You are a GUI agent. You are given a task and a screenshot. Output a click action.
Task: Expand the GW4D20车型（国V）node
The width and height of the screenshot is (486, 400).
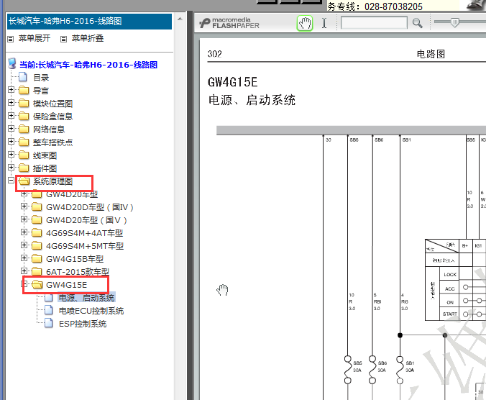24,219
